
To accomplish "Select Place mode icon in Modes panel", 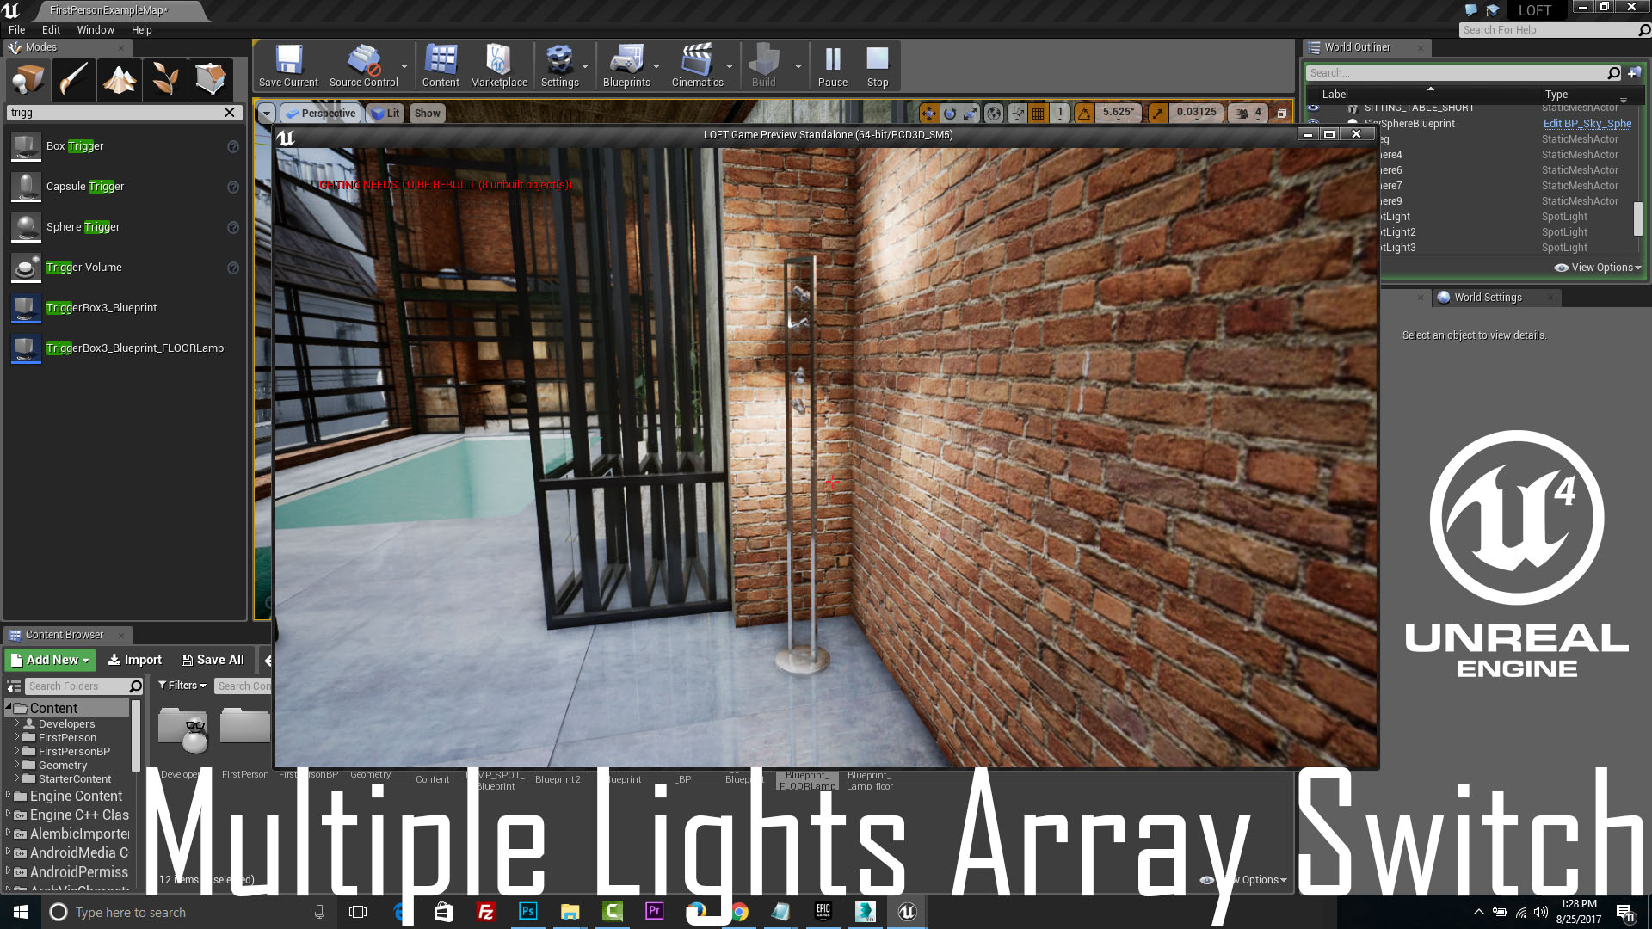I will (x=28, y=80).
